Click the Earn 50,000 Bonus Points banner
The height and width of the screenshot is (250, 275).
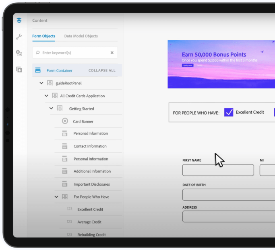(221, 64)
